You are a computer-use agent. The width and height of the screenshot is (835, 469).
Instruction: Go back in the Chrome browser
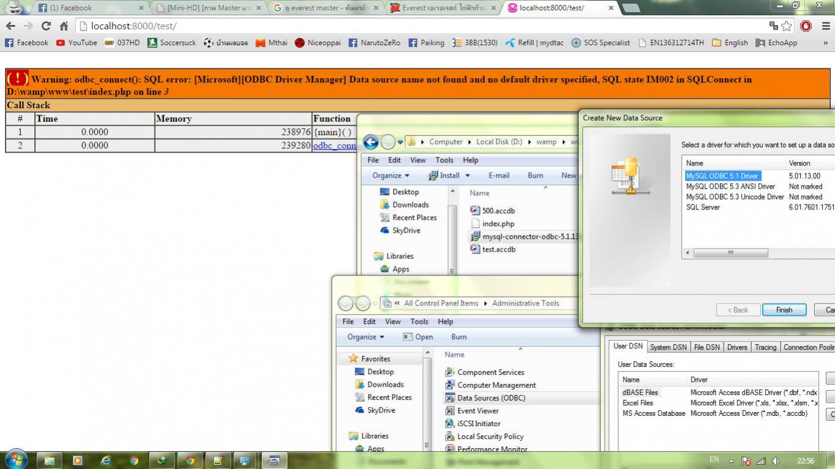pos(10,26)
